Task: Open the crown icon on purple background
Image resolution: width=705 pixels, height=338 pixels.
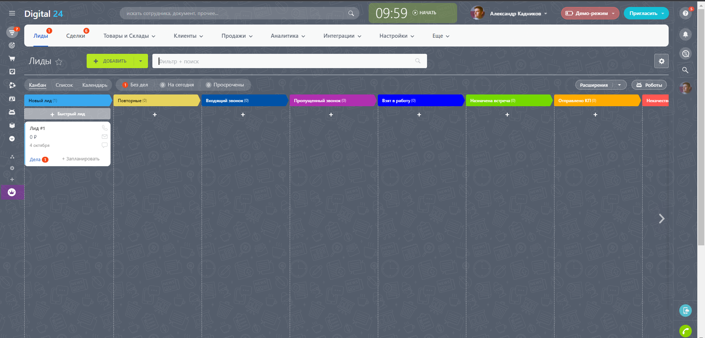Action: click(x=12, y=192)
